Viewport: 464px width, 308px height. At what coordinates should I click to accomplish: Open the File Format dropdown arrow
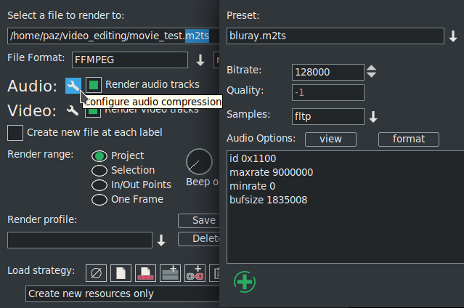click(200, 60)
